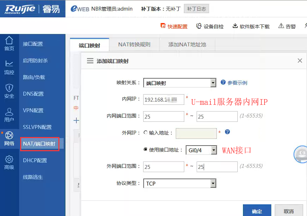Open the 流控 flow control icon
The image size is (307, 216).
(x=9, y=64)
